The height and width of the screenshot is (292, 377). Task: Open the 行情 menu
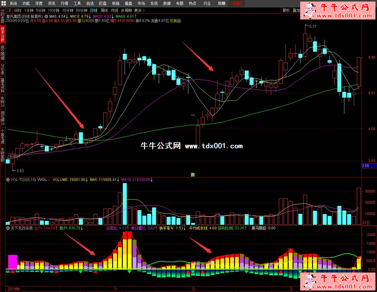(x=65, y=3)
